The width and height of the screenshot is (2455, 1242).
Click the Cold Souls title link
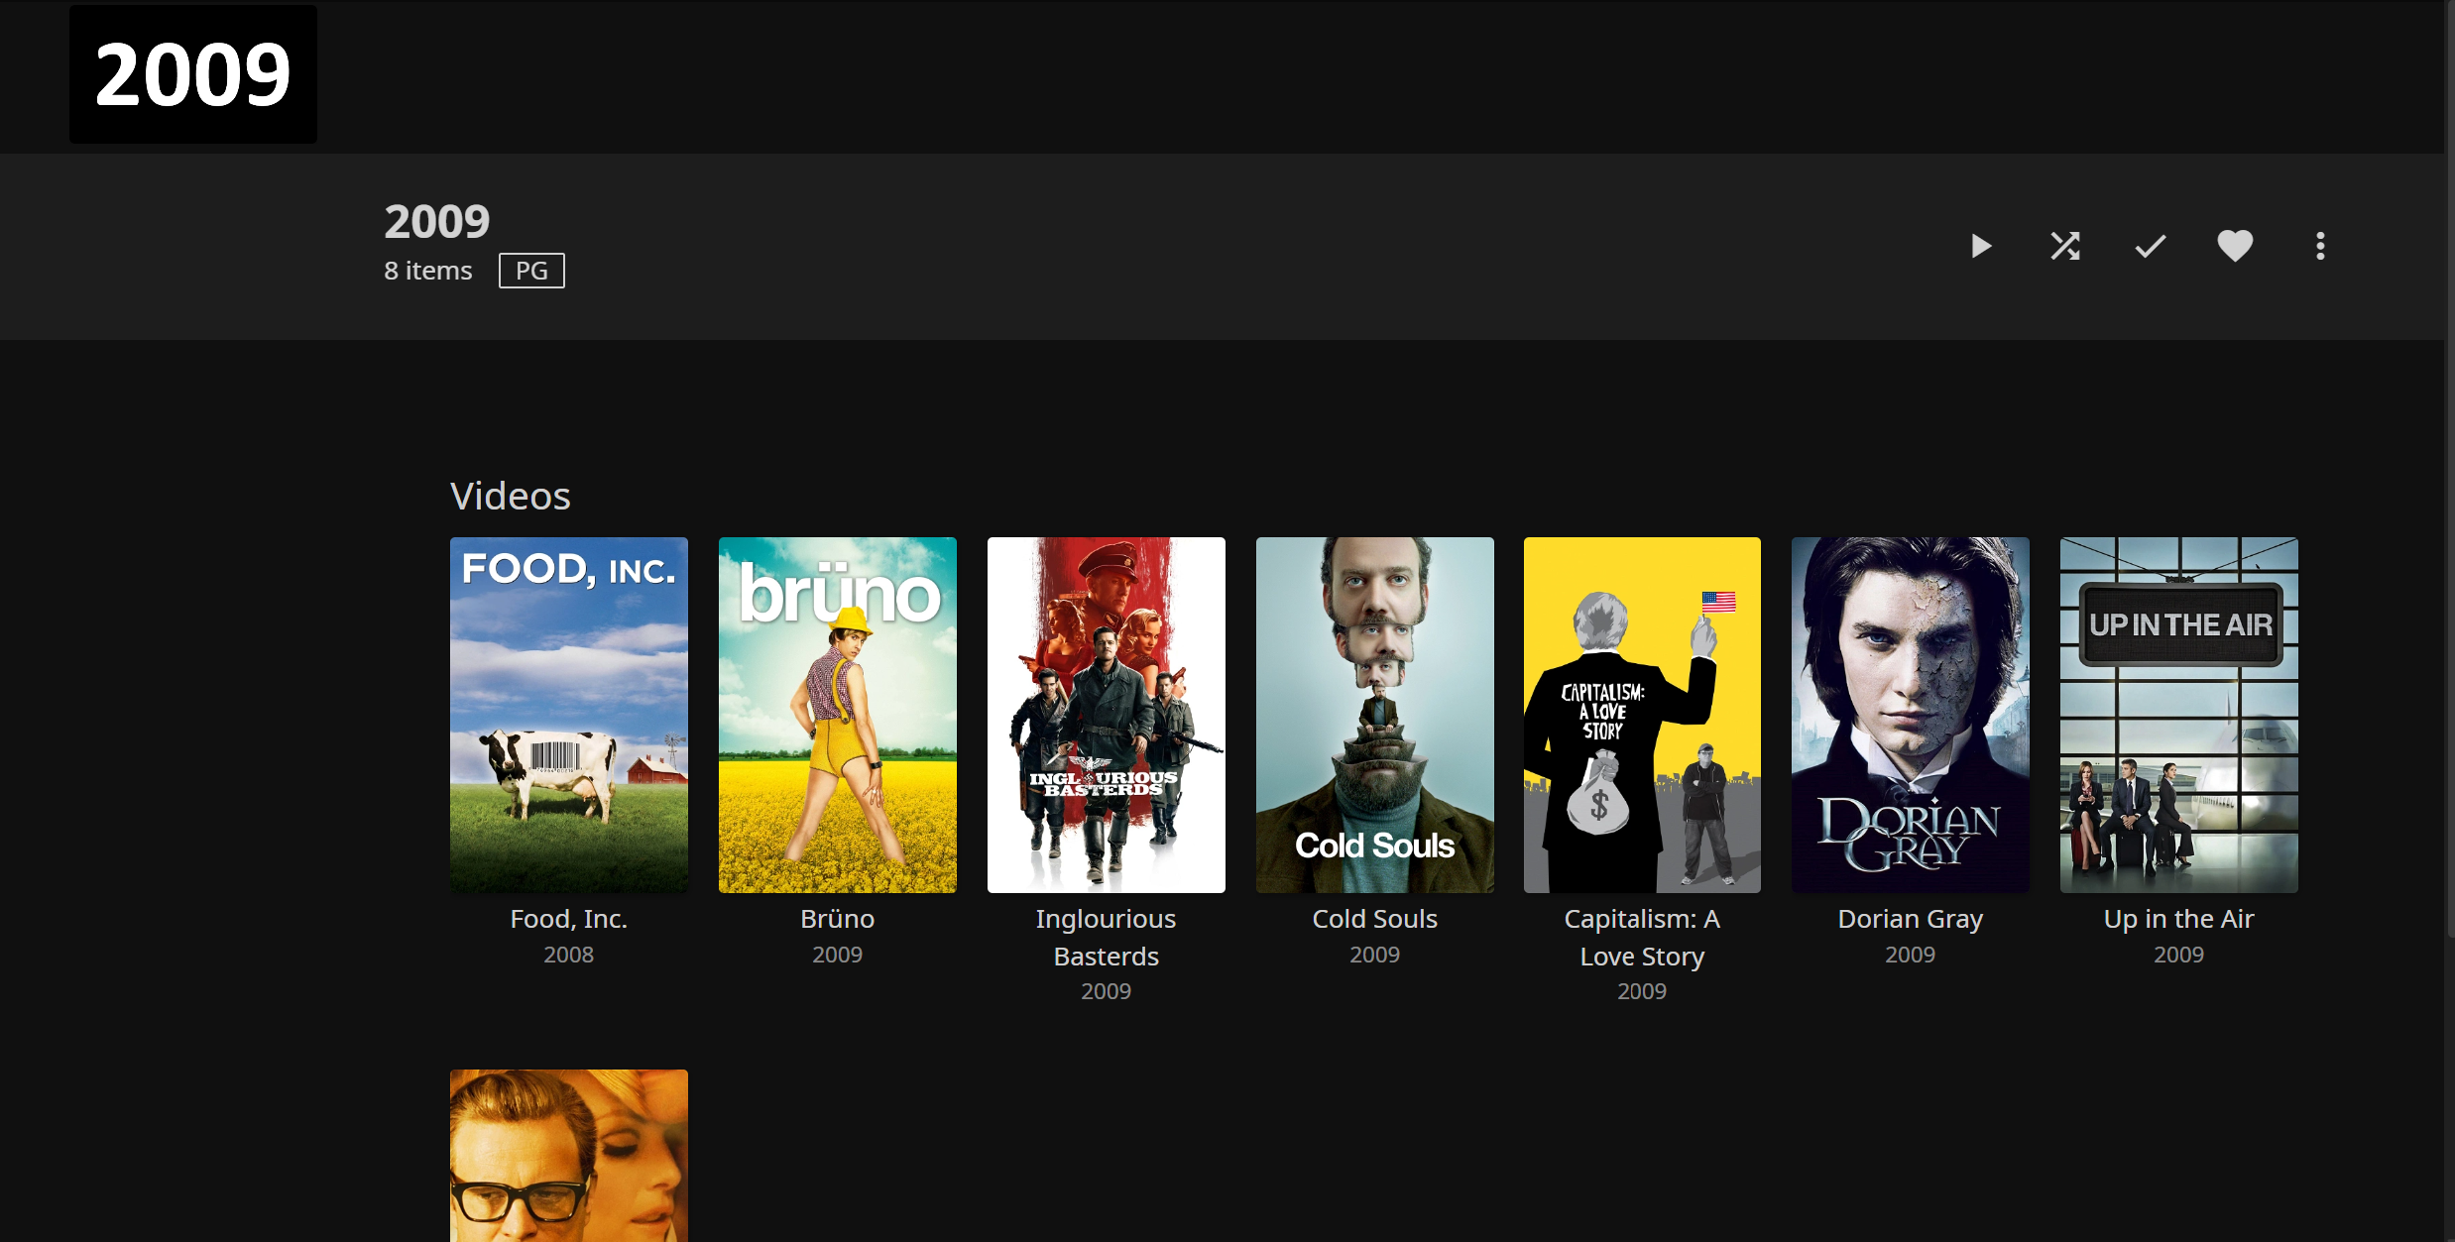[x=1374, y=919]
